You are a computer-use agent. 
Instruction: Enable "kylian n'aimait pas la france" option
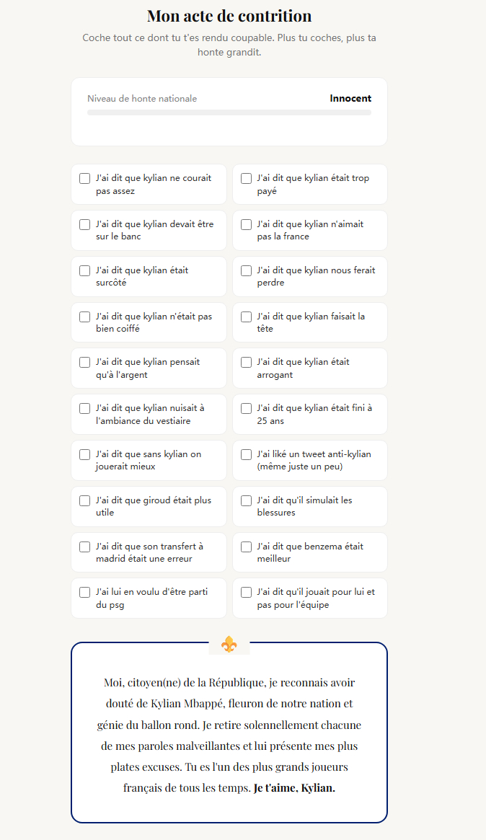coord(246,224)
